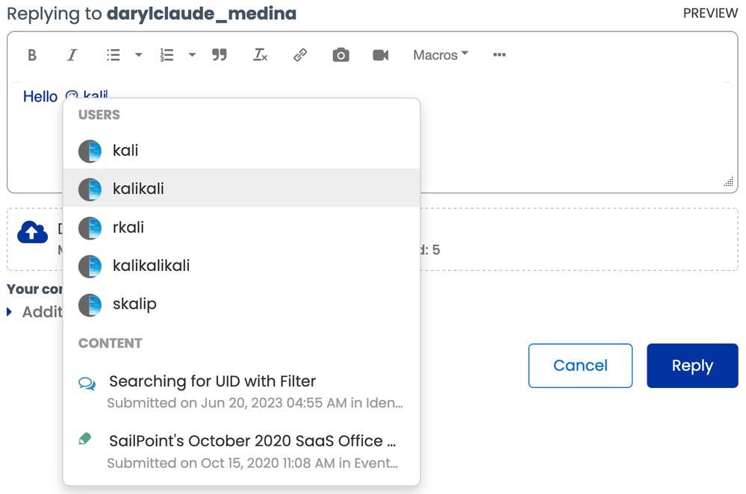Open the bulleted list style dropdown arrow
Screen dimensions: 746x494
click(138, 55)
